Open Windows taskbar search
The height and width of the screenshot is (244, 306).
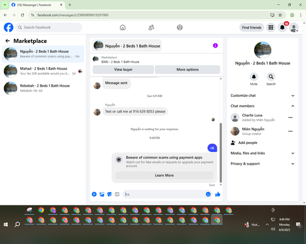tap(17, 224)
